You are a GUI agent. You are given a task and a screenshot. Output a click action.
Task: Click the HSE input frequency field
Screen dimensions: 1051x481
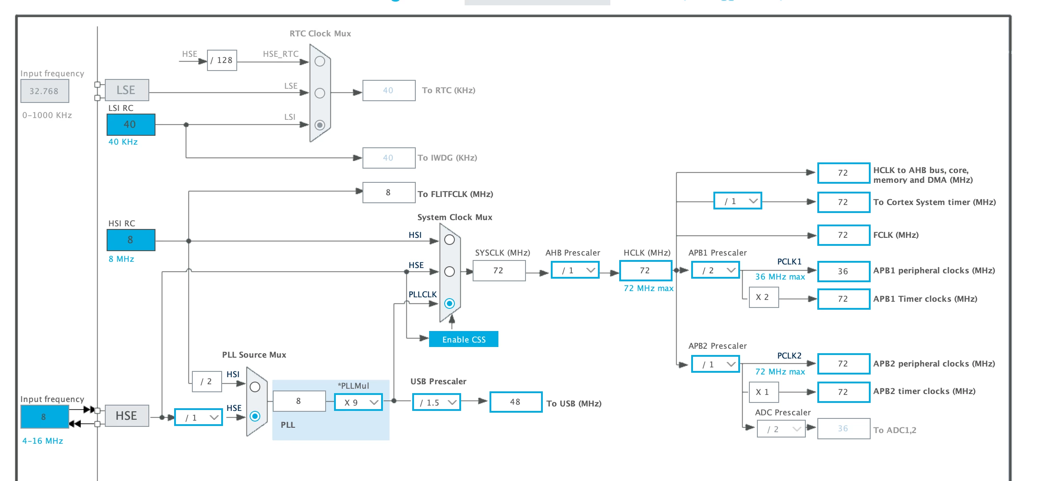point(44,417)
